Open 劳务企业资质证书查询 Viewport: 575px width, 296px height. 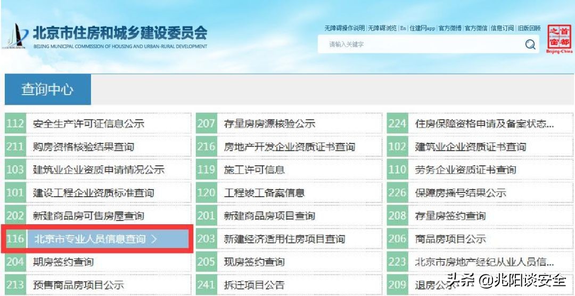click(x=466, y=170)
